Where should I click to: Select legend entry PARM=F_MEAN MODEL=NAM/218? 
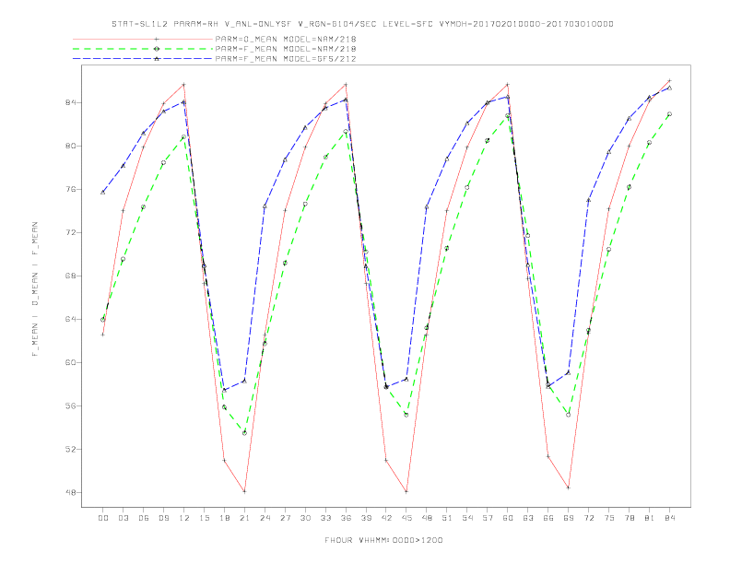pyautogui.click(x=286, y=49)
